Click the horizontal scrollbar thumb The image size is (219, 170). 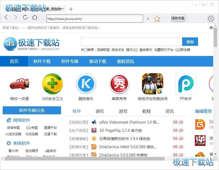(84, 159)
